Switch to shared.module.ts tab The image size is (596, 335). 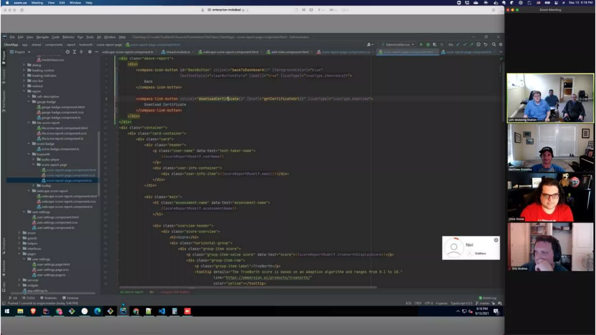178,52
